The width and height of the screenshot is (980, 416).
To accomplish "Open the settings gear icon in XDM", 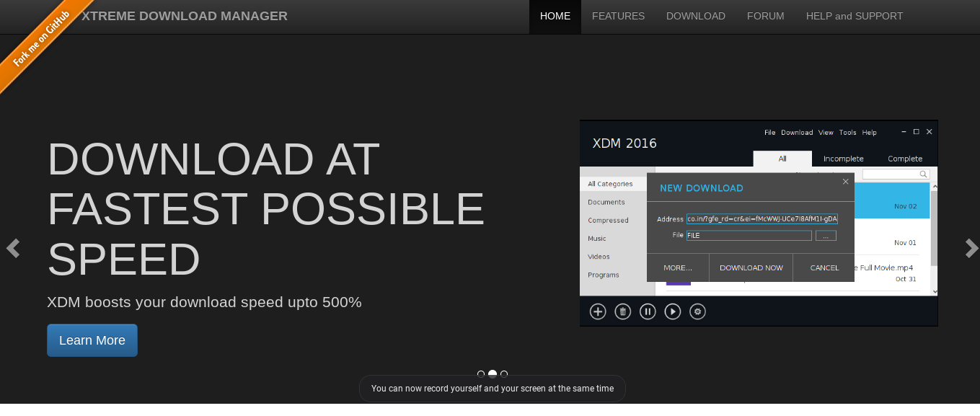I will (697, 311).
